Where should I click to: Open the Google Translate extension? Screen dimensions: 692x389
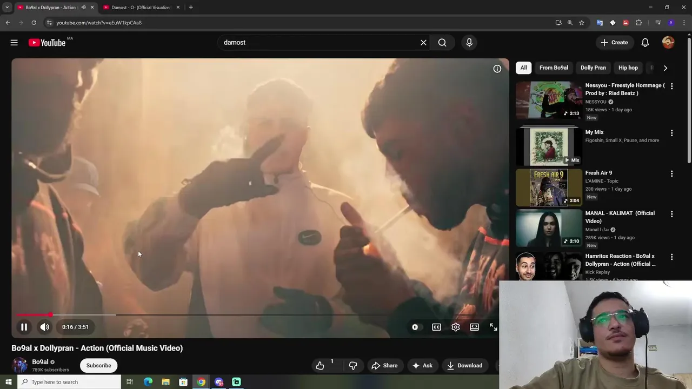coord(600,23)
